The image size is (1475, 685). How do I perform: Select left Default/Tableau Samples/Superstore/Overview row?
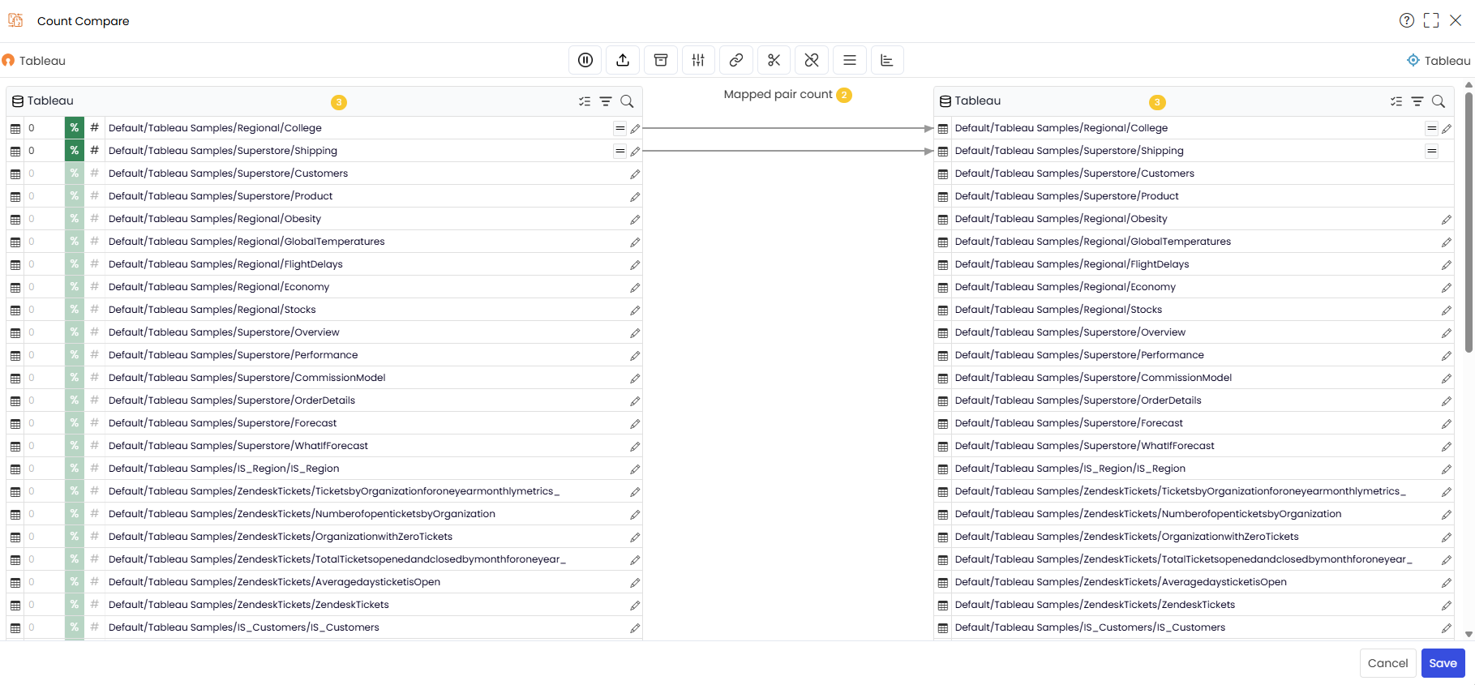(x=324, y=332)
